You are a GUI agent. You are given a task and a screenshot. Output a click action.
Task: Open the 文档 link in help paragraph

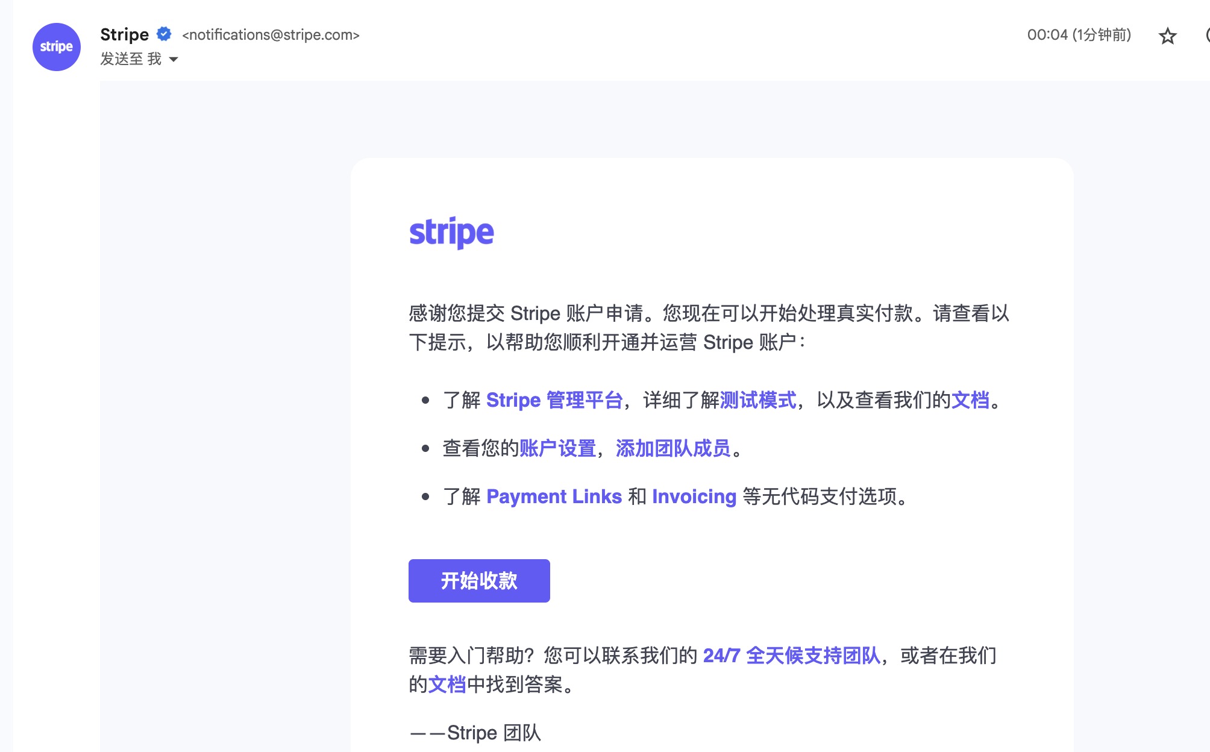pos(447,685)
